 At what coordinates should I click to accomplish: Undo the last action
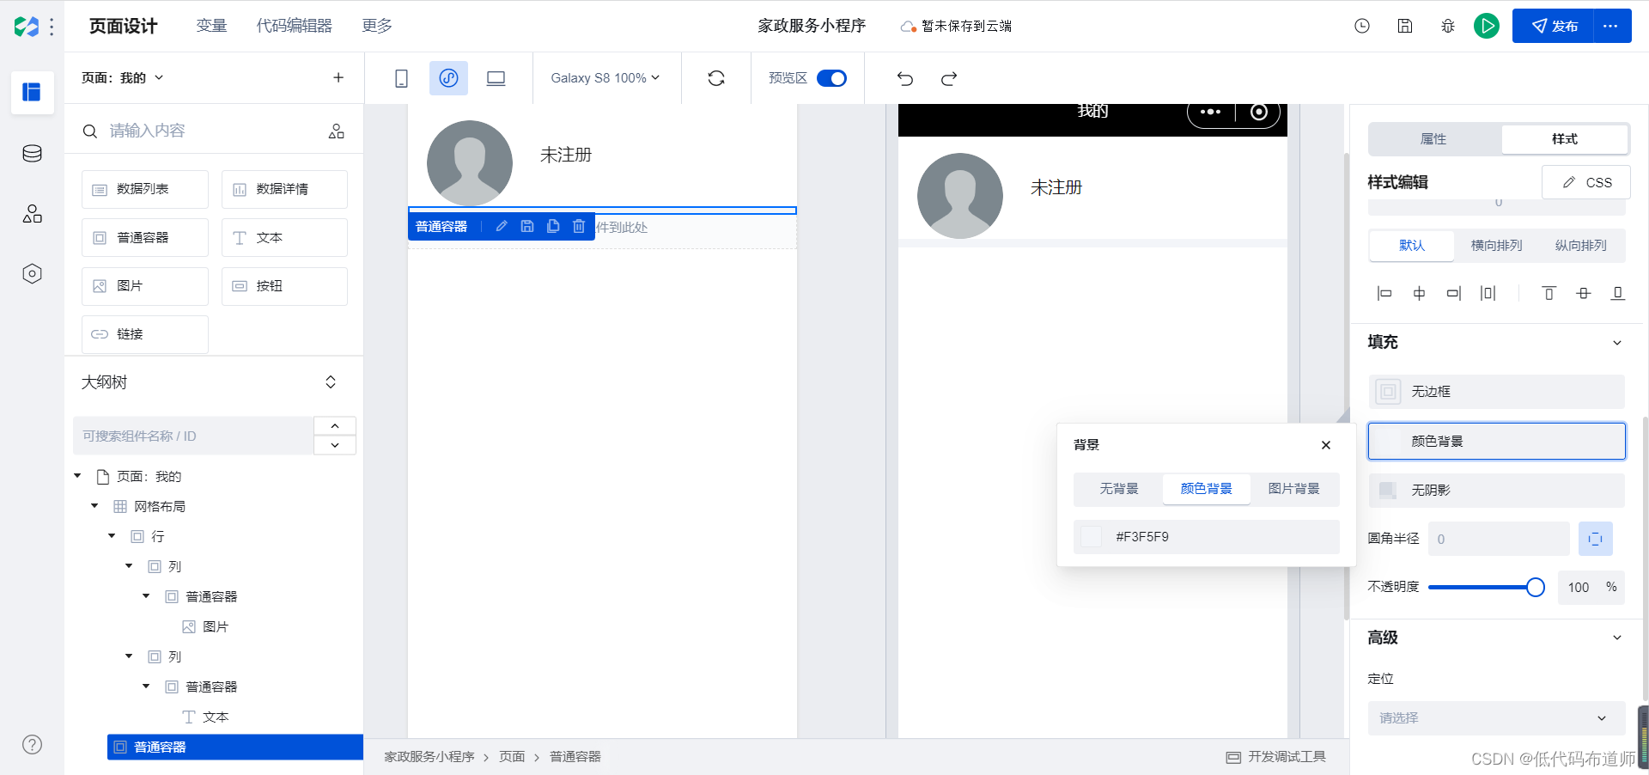(x=905, y=79)
